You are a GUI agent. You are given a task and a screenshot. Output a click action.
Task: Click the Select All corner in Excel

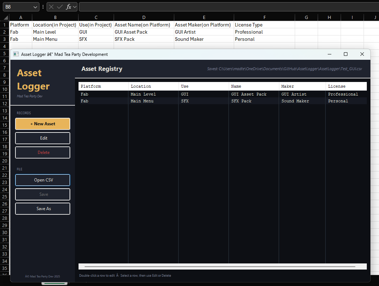6,18
